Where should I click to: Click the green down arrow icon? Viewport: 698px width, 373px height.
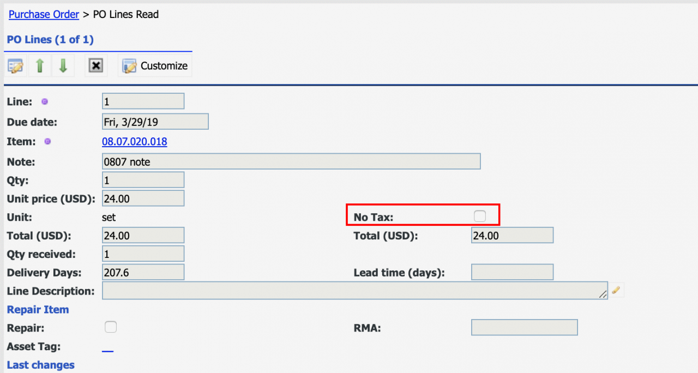(63, 66)
